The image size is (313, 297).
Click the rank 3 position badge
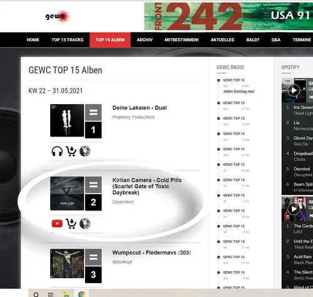point(93,274)
